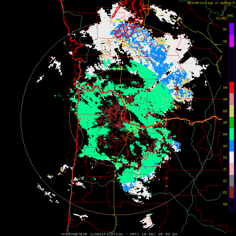Click the red HA legend color swatch
The image size is (236, 236).
(232, 88)
